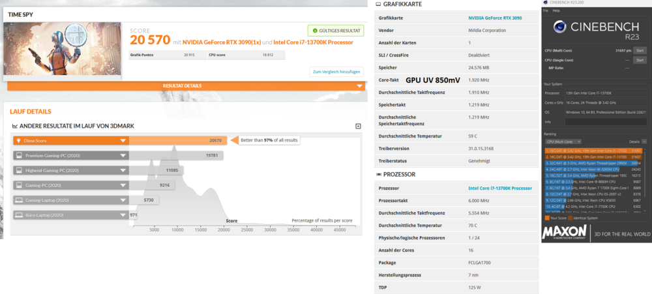Click the Gültiges Resultat badge
Viewport: 652px width, 294px height.
[x=336, y=31]
